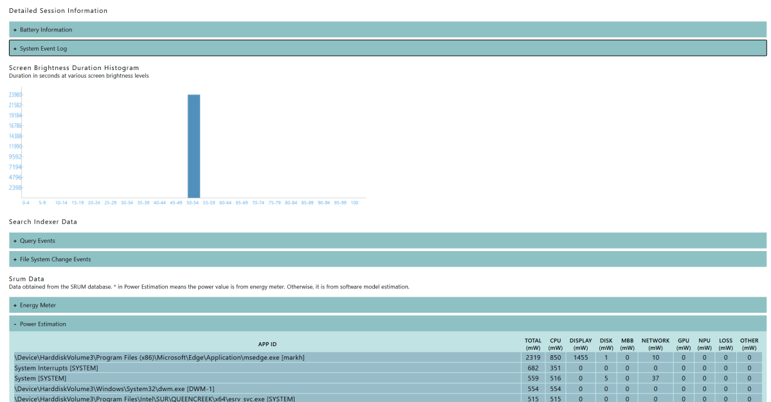Select the System Interrupts [SYSTEM] row
This screenshot has width=771, height=402.
(x=388, y=367)
